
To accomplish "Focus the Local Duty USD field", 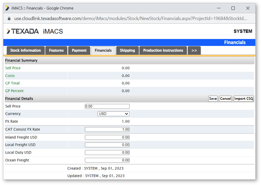I will (x=107, y=153).
